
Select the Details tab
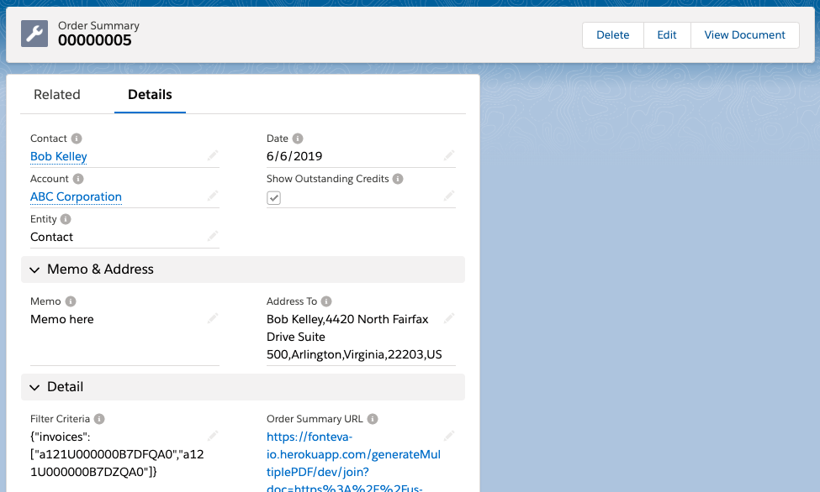(150, 95)
